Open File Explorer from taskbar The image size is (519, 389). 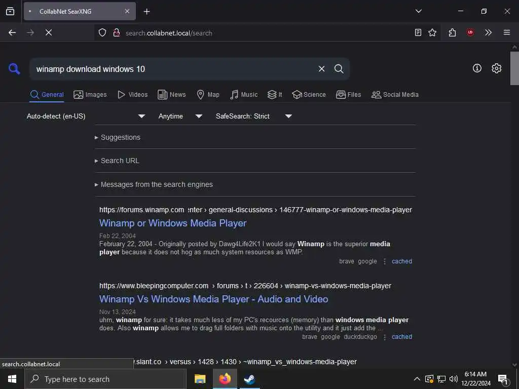point(200,379)
